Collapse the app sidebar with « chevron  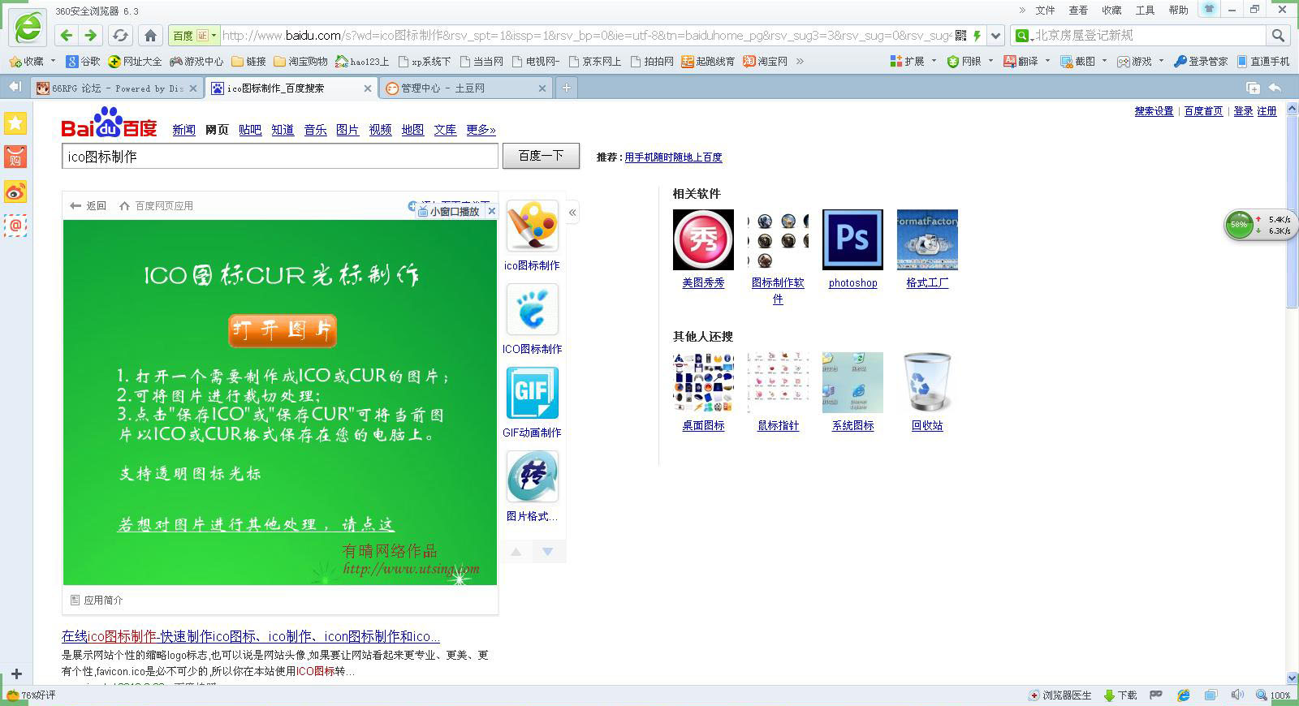[572, 213]
